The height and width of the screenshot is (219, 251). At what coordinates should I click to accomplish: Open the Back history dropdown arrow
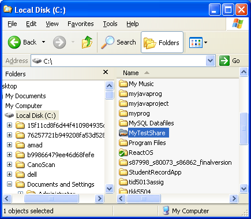tap(44, 42)
